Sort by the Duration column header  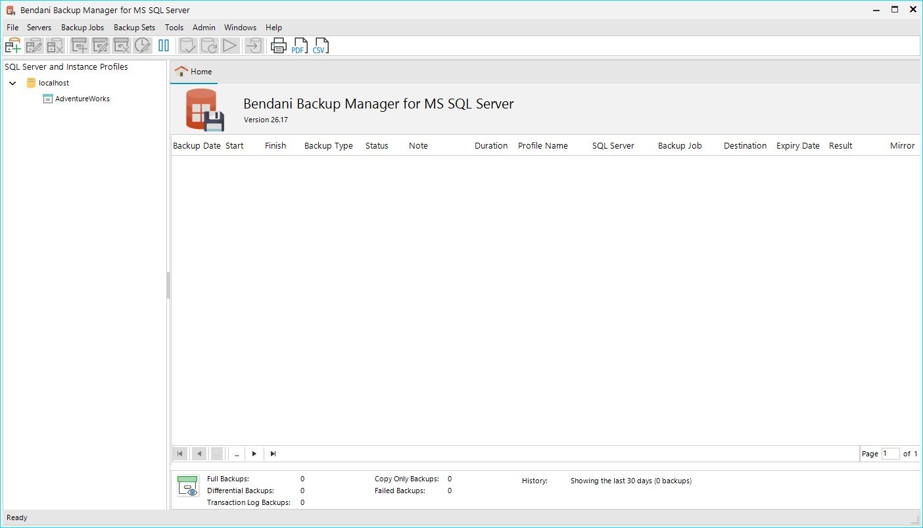(491, 146)
